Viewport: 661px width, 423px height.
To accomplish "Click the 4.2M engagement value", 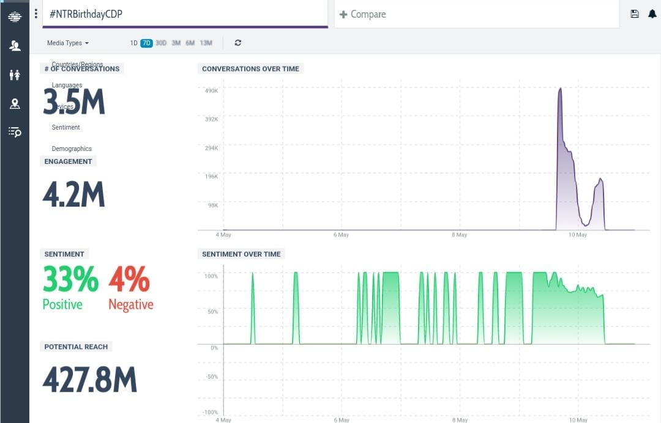I will pyautogui.click(x=74, y=194).
